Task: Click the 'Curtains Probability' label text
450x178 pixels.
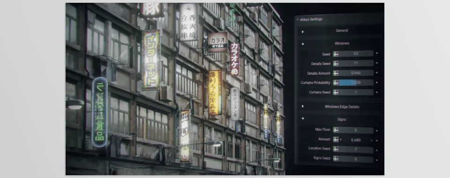Action: (x=315, y=83)
